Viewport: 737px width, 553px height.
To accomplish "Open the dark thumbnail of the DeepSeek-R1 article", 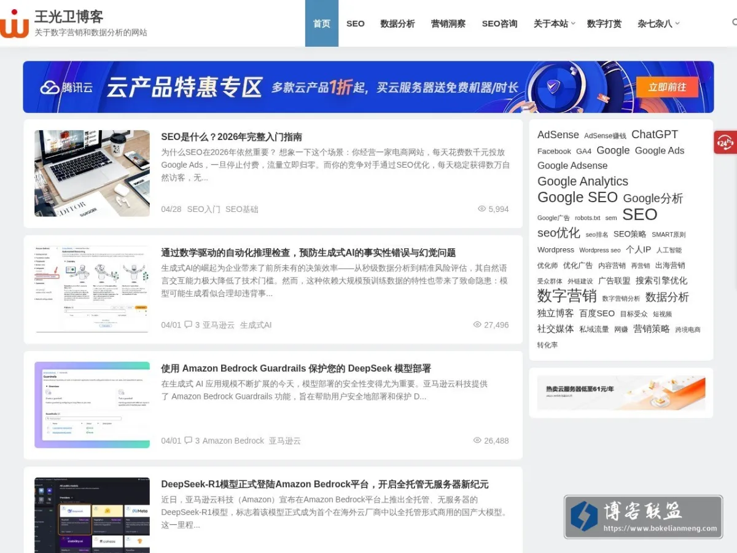I will pos(92,515).
